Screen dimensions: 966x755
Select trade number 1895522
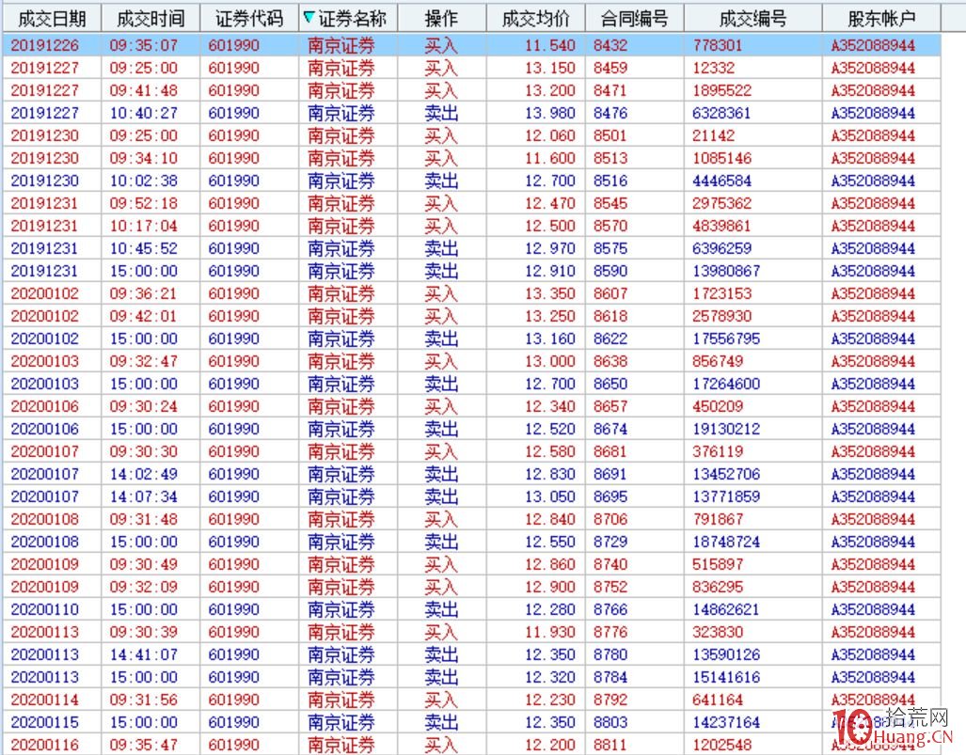[721, 90]
